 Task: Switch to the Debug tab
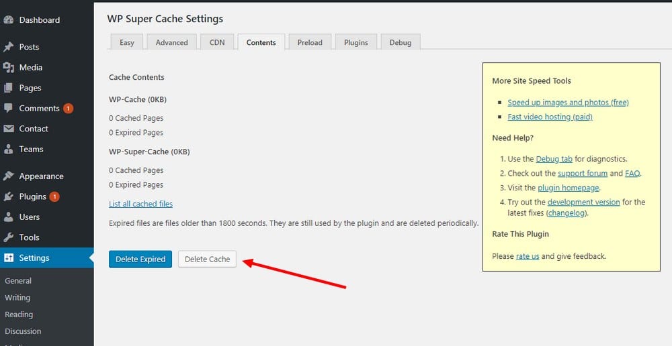(x=401, y=42)
